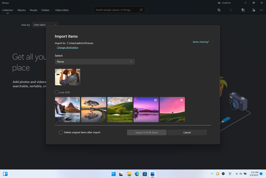Enable Delete original items after import

click(61, 132)
